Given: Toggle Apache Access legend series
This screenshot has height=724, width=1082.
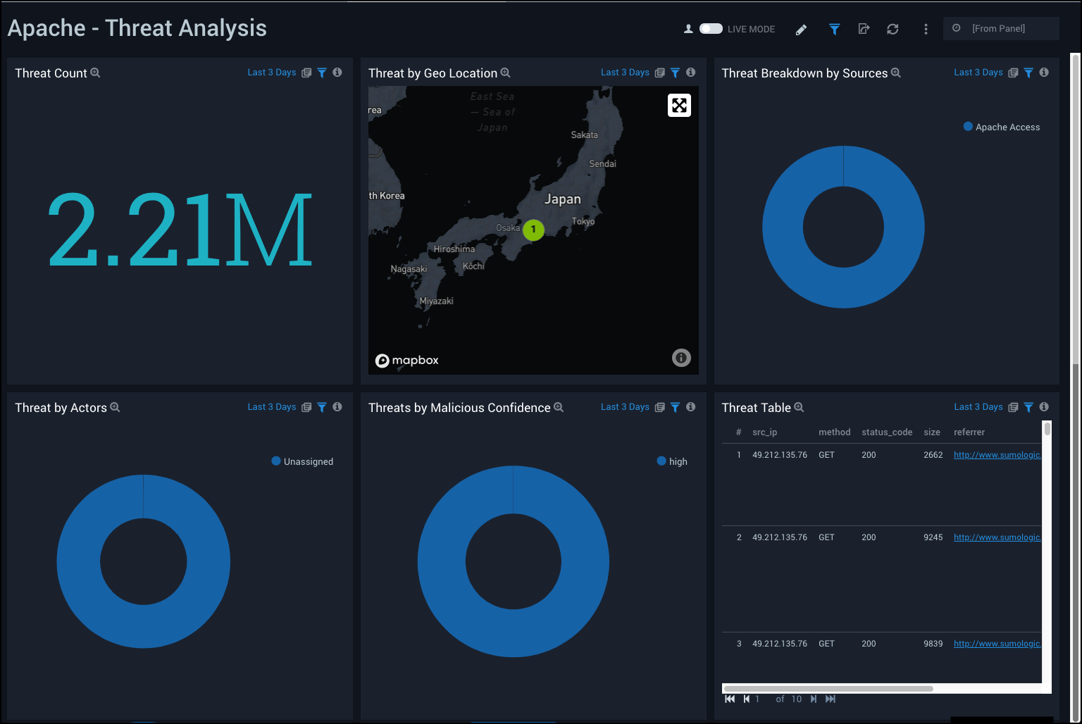Looking at the screenshot, I should 1007,127.
